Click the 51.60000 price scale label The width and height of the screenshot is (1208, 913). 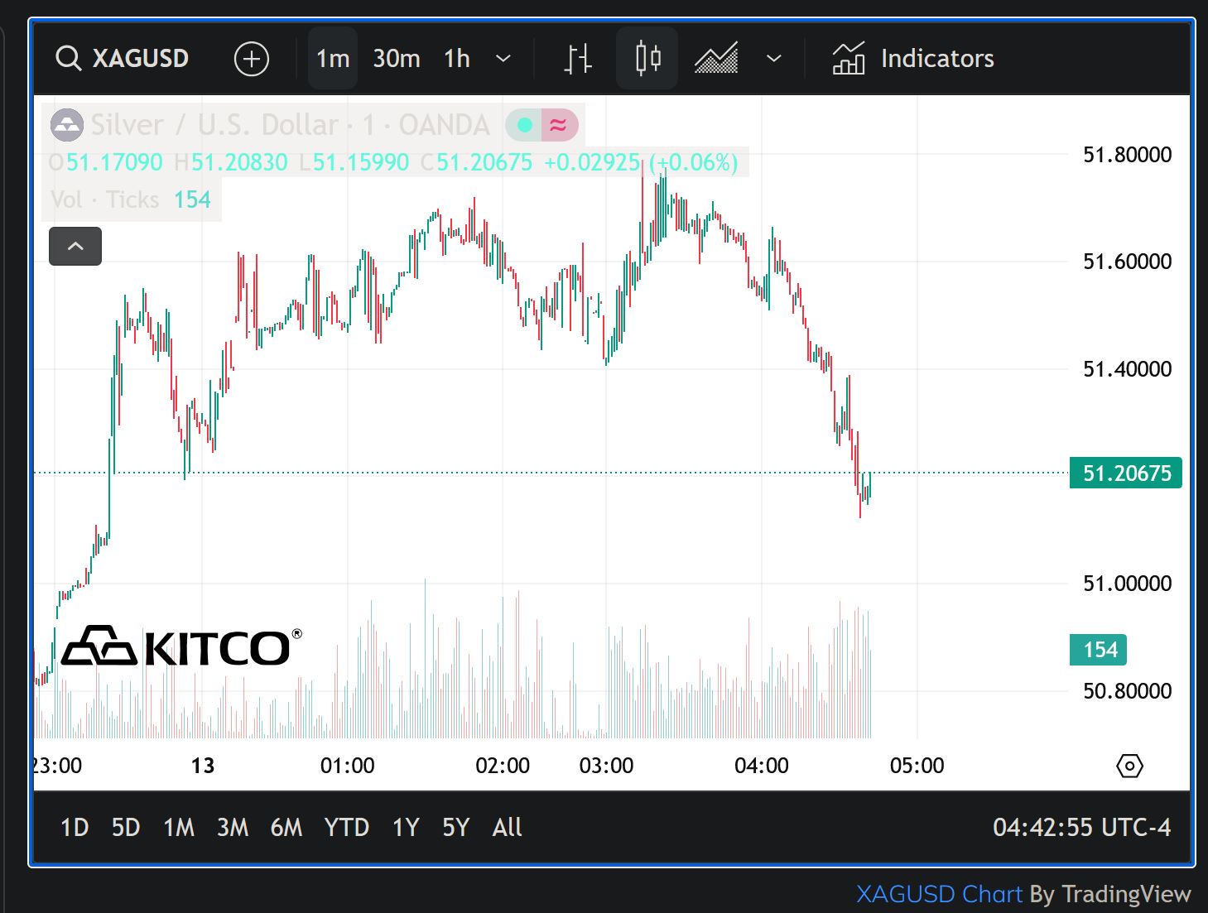[x=1127, y=262]
